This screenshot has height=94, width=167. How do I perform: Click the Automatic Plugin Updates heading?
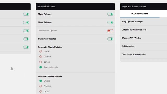(50, 47)
